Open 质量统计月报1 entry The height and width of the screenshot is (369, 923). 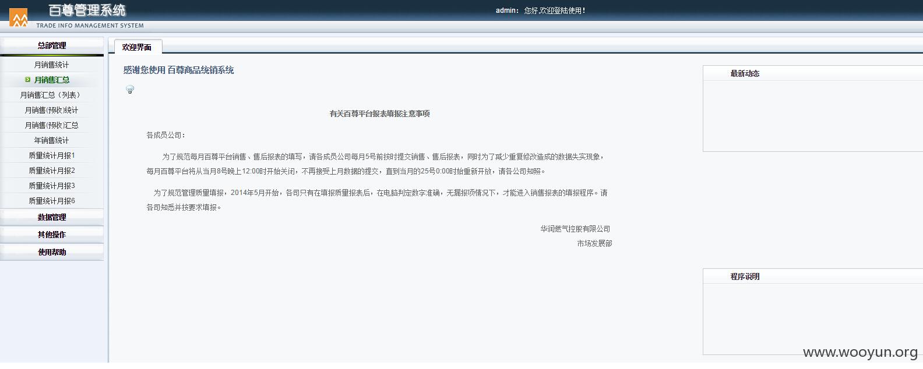52,155
